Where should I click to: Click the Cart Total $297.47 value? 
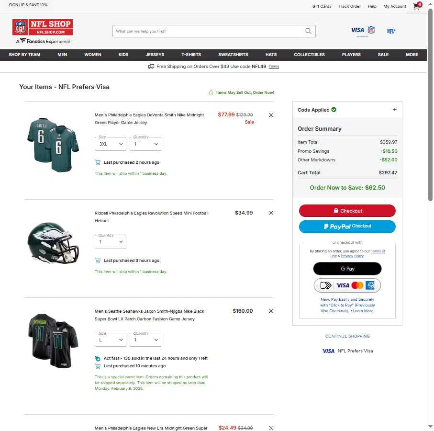coord(388,172)
